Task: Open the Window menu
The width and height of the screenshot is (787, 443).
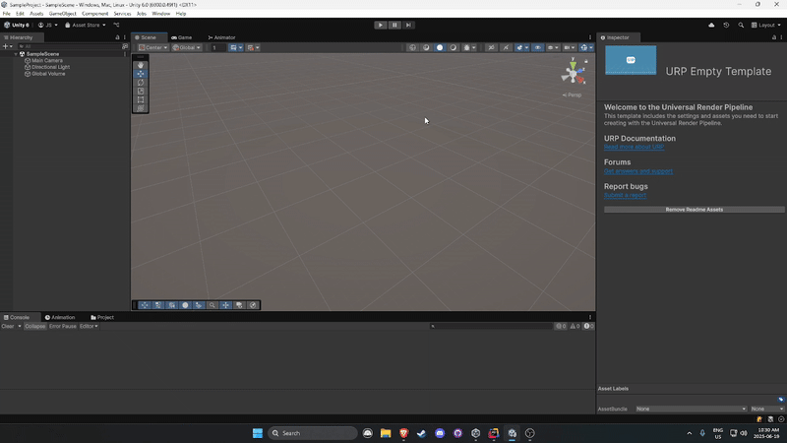Action: (161, 14)
